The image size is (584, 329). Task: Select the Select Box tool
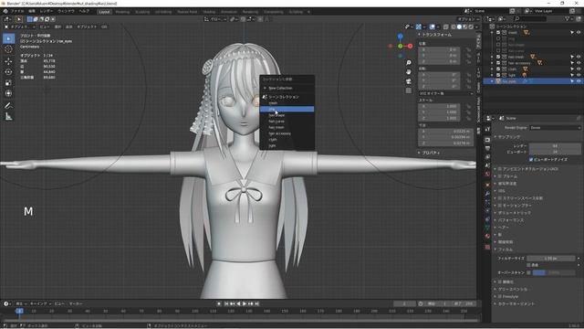8,38
